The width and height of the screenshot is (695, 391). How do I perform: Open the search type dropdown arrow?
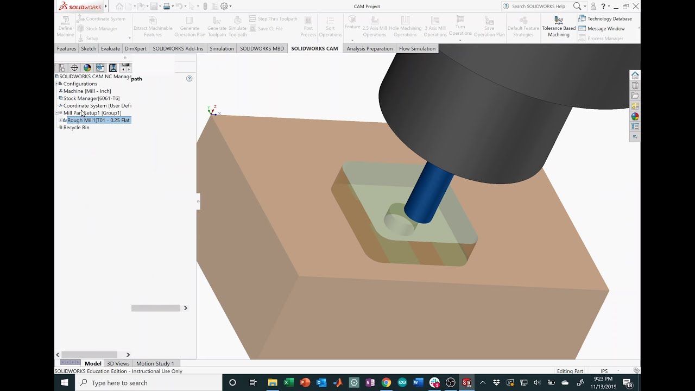click(584, 7)
